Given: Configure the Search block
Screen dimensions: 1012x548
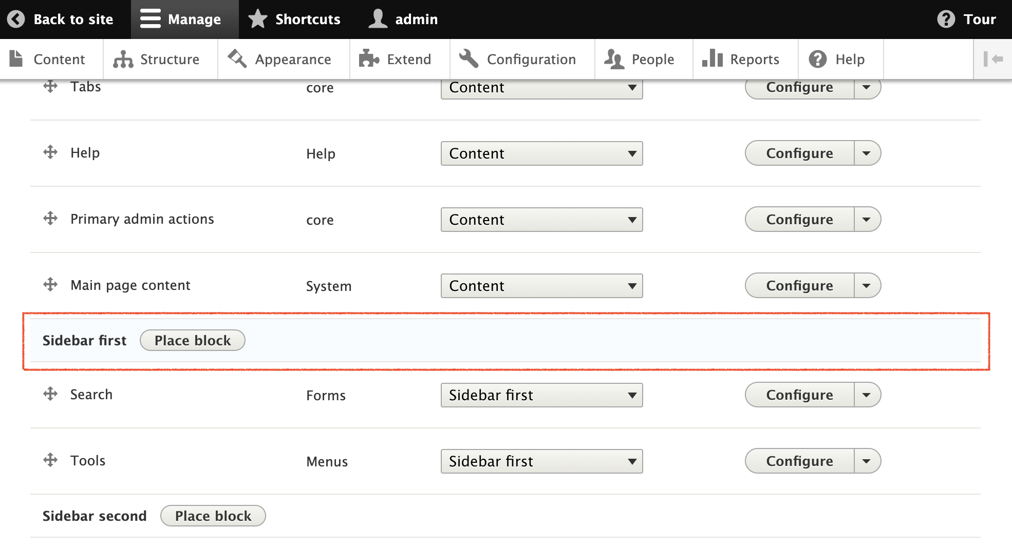Looking at the screenshot, I should [x=799, y=395].
